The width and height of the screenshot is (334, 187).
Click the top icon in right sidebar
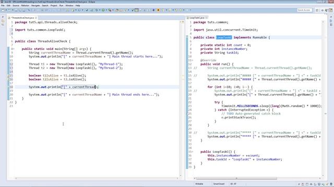tap(331, 17)
